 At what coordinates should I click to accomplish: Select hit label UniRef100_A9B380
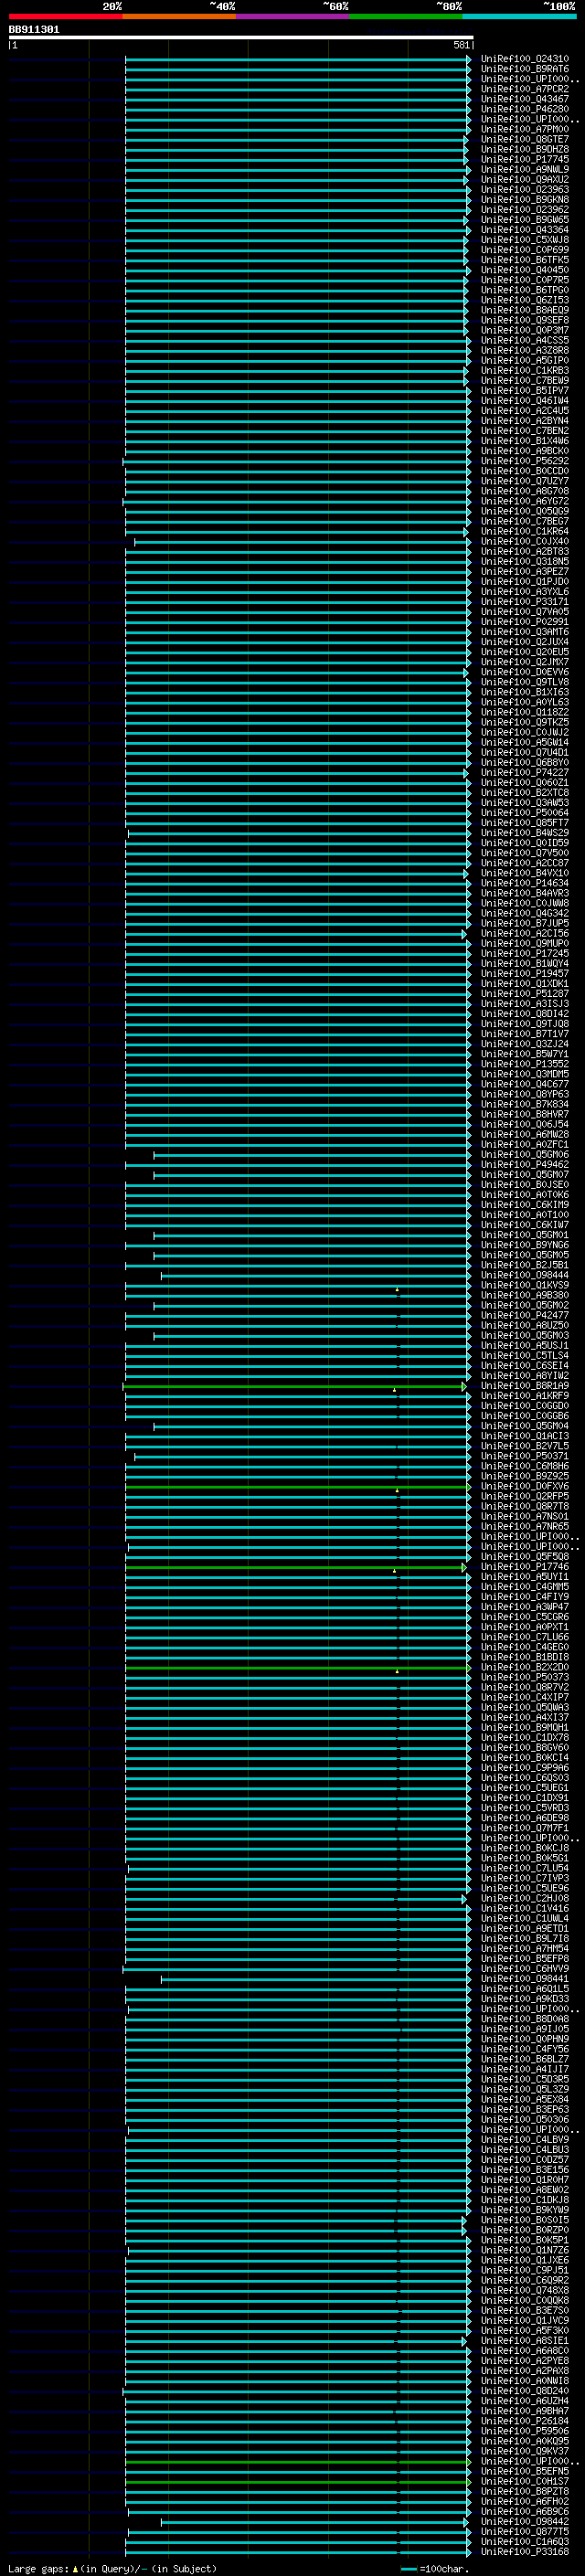[525, 1295]
